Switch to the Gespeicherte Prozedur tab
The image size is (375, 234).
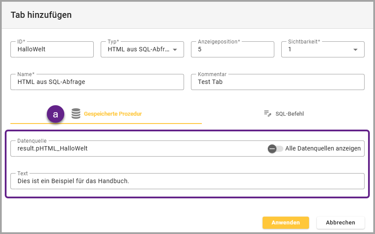click(x=112, y=114)
